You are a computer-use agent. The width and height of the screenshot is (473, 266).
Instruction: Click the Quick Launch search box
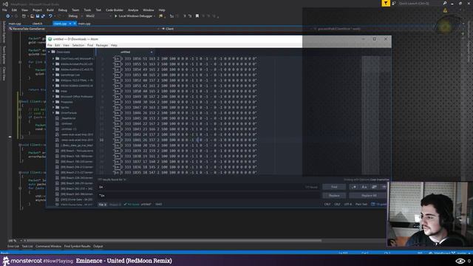pos(419,3)
